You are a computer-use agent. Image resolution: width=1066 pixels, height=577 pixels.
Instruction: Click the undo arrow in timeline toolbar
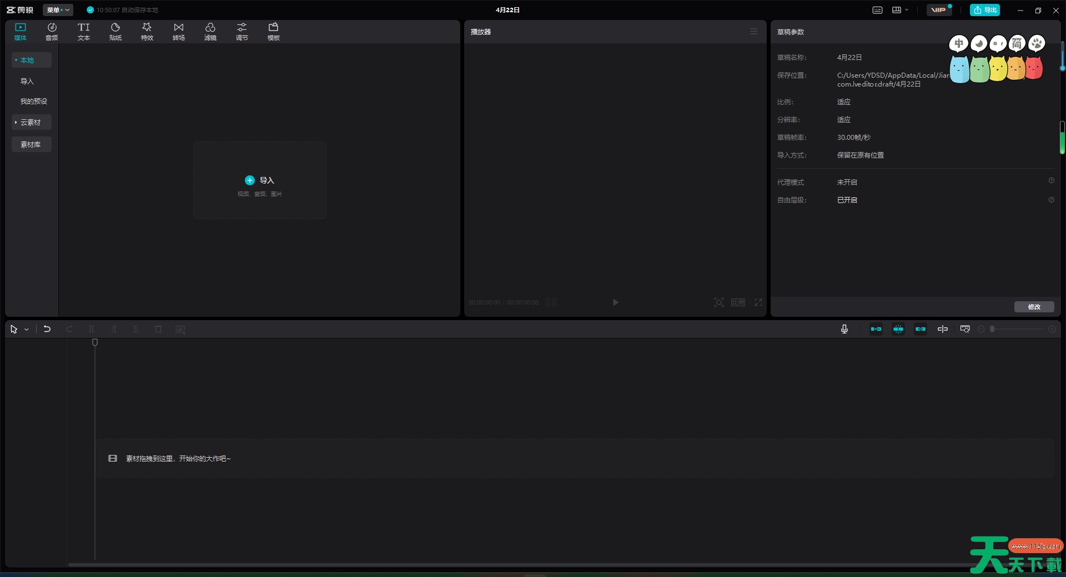(47, 329)
